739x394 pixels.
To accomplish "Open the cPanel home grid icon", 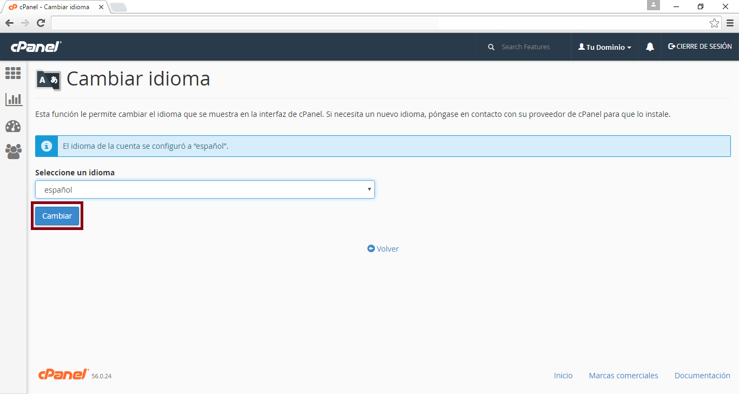I will click(x=13, y=73).
